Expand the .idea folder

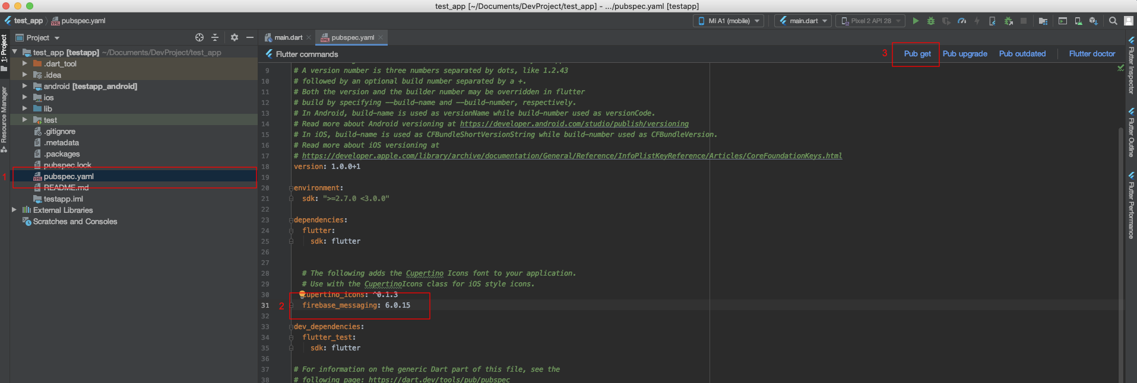pyautogui.click(x=25, y=75)
